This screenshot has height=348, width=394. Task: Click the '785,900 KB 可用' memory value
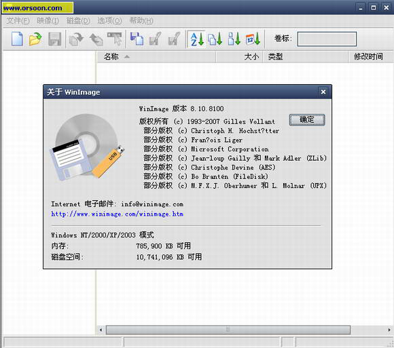point(163,246)
